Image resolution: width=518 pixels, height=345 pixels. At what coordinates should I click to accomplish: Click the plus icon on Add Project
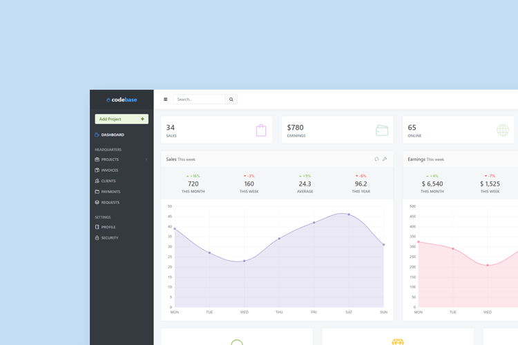(x=142, y=119)
